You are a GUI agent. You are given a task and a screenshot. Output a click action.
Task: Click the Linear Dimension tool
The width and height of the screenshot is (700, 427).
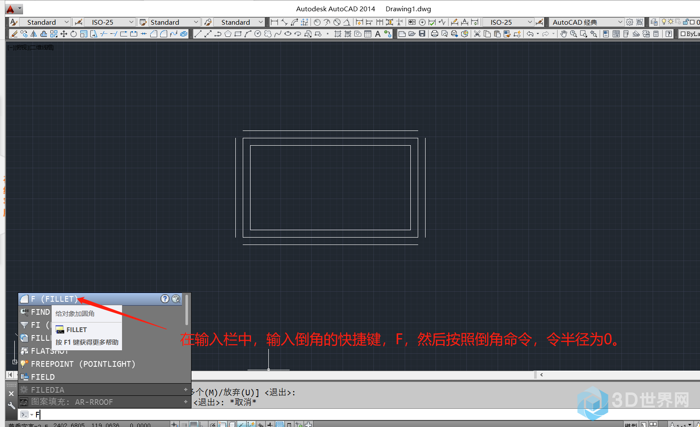coord(274,22)
